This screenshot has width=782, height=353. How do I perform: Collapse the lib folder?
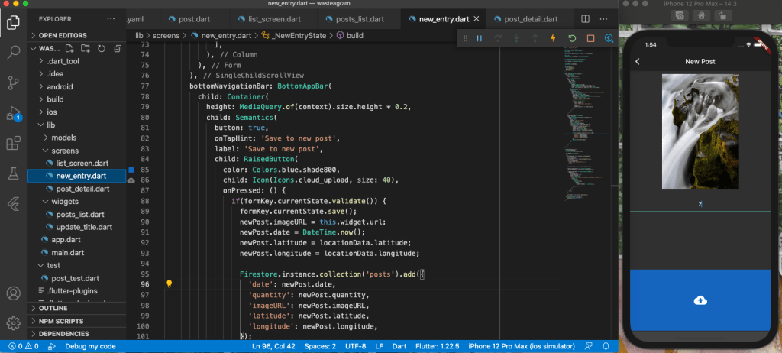pos(50,125)
